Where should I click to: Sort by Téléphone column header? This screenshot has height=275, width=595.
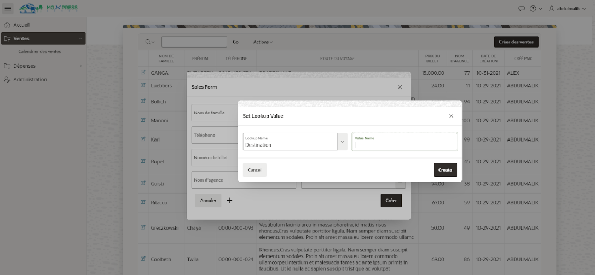click(236, 58)
